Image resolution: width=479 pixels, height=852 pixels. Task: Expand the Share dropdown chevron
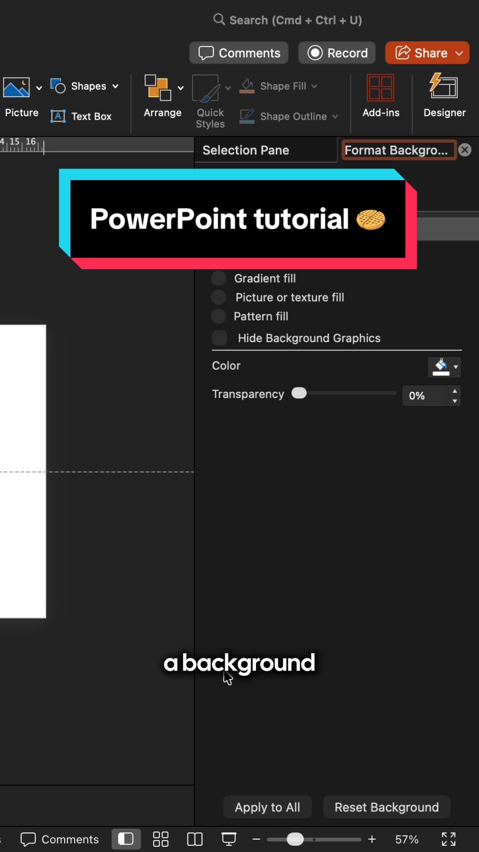(459, 53)
